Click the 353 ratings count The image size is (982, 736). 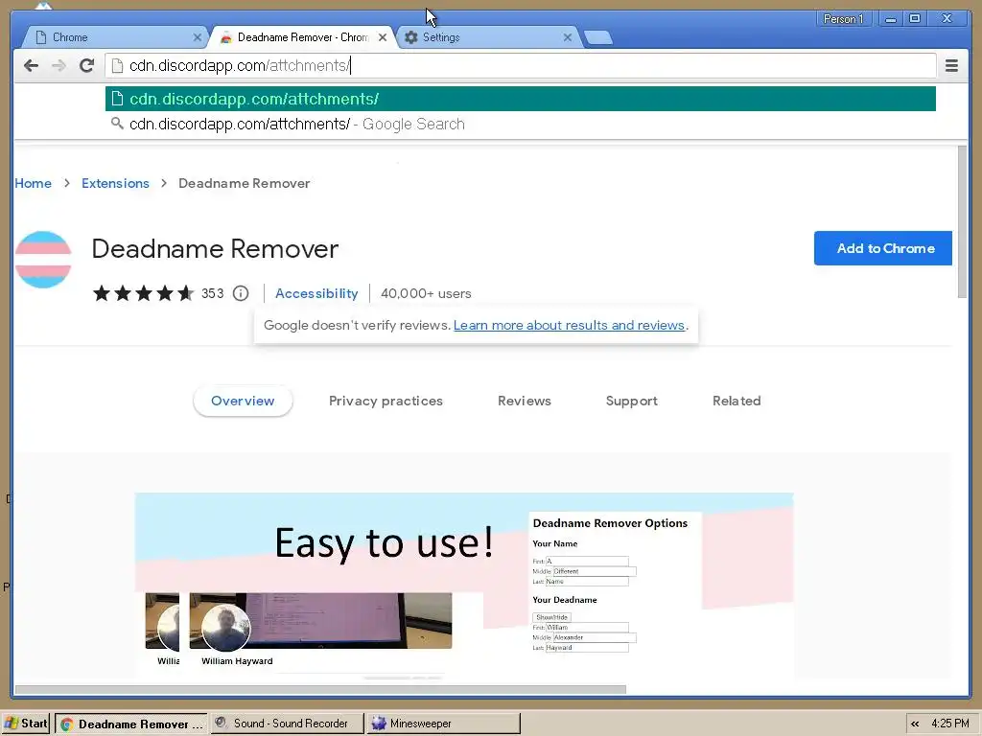tap(212, 293)
